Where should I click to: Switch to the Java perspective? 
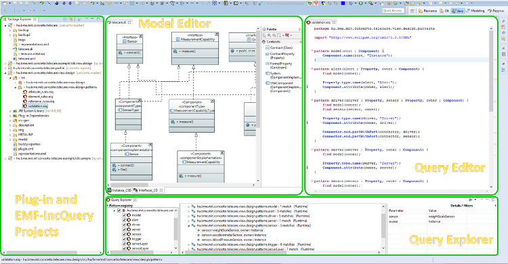click(457, 11)
